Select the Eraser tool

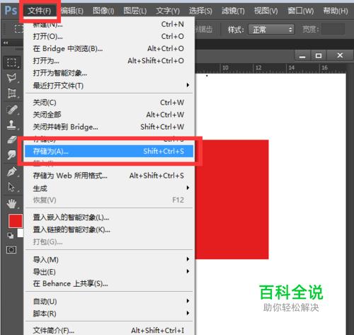coord(11,140)
